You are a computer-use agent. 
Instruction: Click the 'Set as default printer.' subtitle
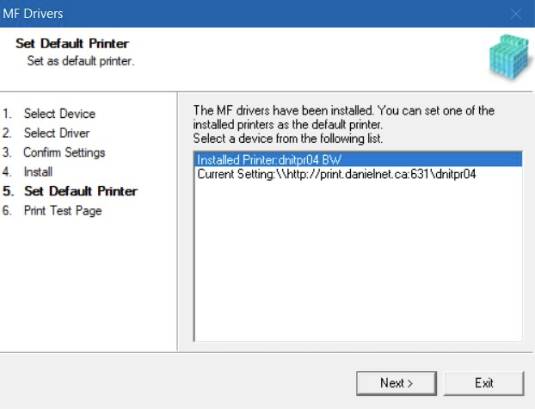point(81,61)
